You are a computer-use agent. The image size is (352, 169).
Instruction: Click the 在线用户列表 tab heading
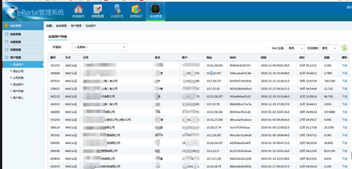click(x=57, y=37)
